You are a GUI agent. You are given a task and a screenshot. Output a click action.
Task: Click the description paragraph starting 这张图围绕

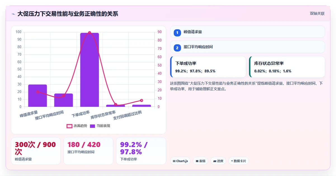tap(246, 86)
